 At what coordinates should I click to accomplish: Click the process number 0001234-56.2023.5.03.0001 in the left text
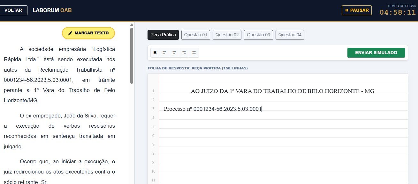point(39,80)
